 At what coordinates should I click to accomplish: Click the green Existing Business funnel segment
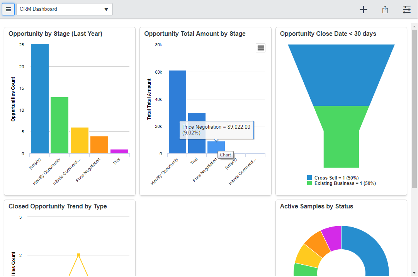click(x=341, y=137)
